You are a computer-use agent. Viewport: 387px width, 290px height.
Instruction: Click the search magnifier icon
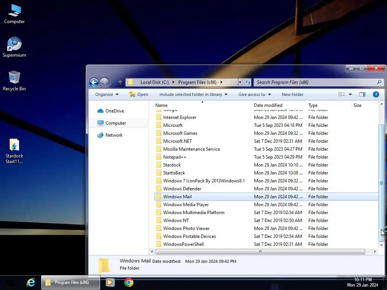(379, 82)
